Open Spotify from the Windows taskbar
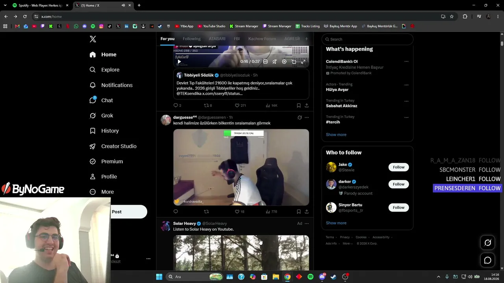The image size is (504, 283). [310, 277]
